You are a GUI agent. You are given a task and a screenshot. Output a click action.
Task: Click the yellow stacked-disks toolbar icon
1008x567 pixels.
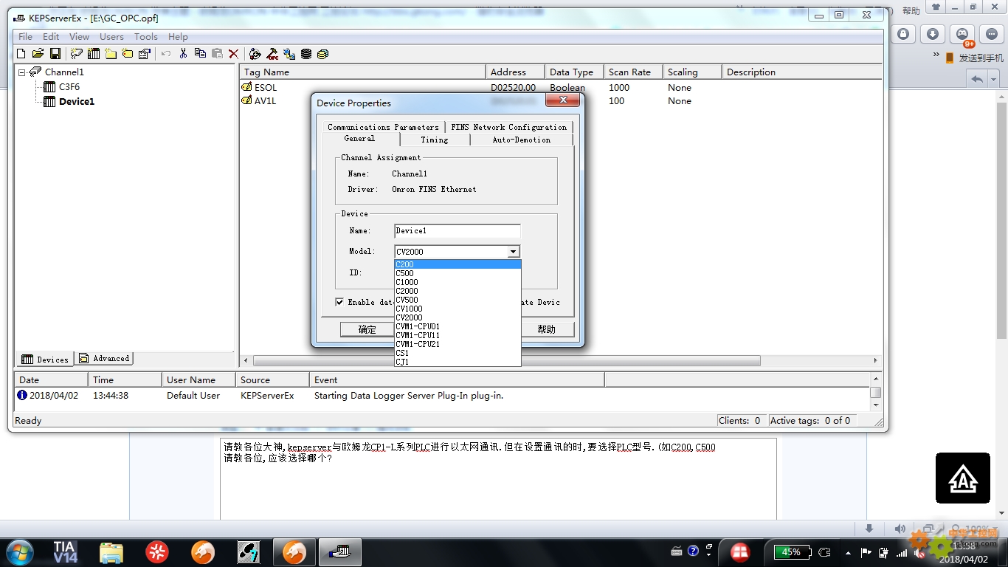(322, 54)
